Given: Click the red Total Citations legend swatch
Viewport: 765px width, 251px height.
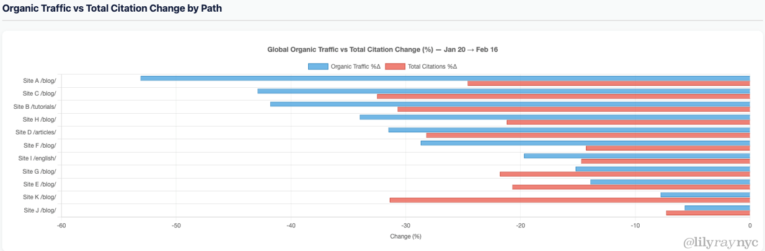Looking at the screenshot, I should 395,67.
